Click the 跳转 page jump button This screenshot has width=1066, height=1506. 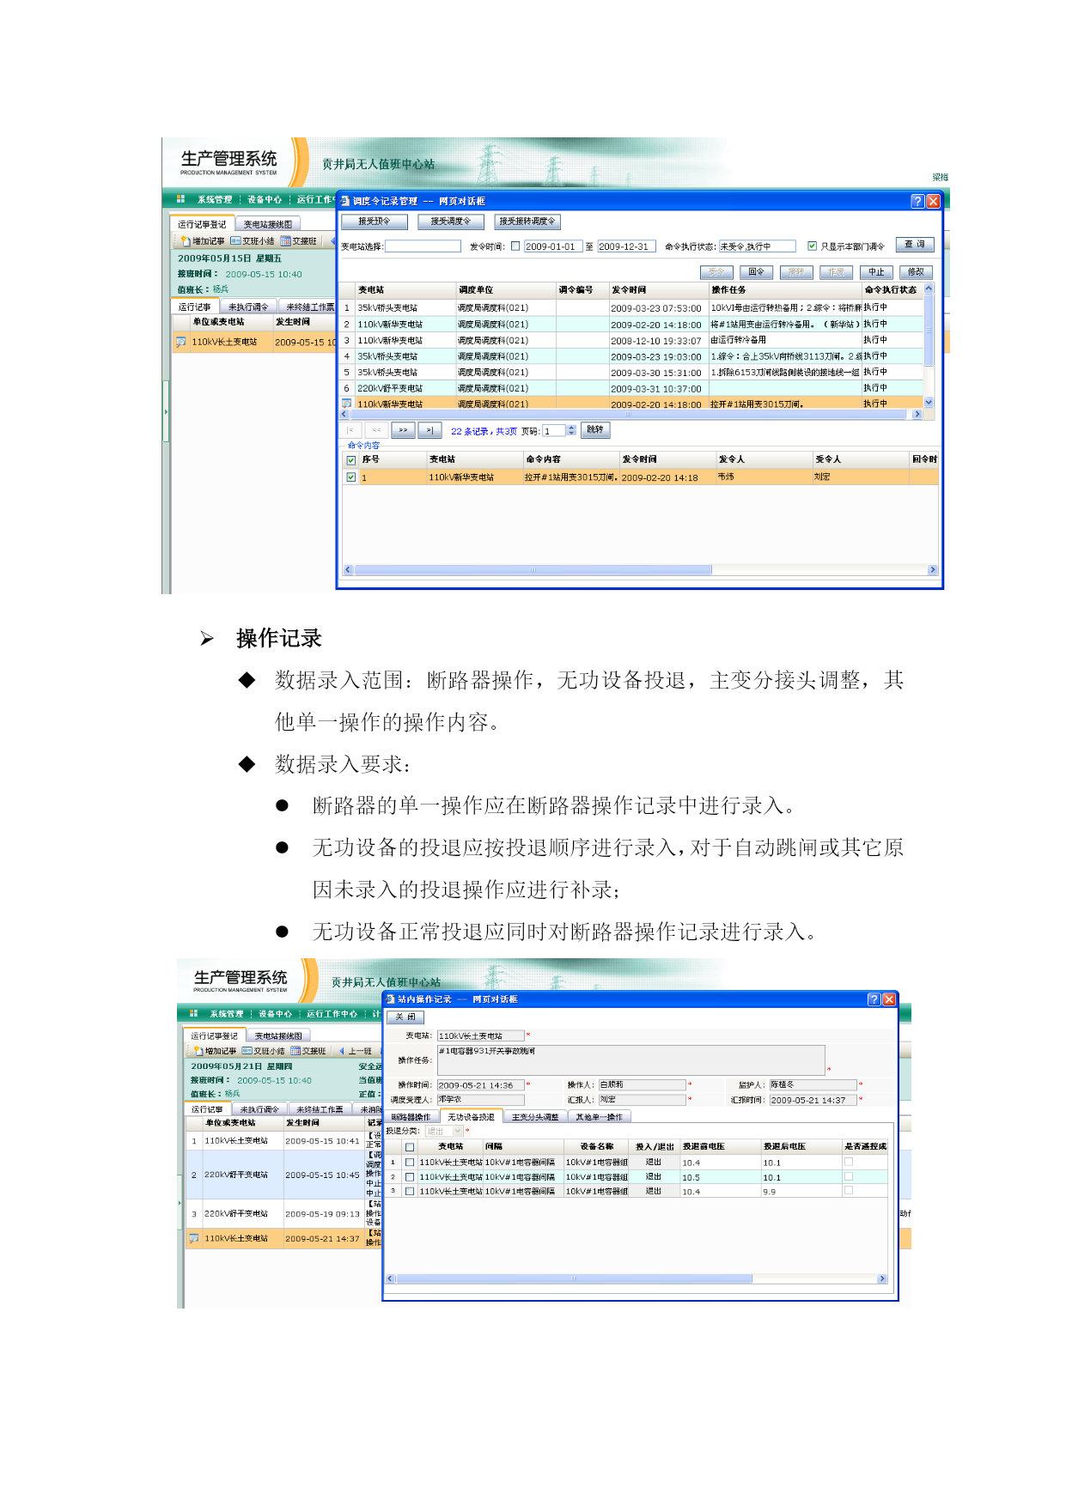click(595, 429)
